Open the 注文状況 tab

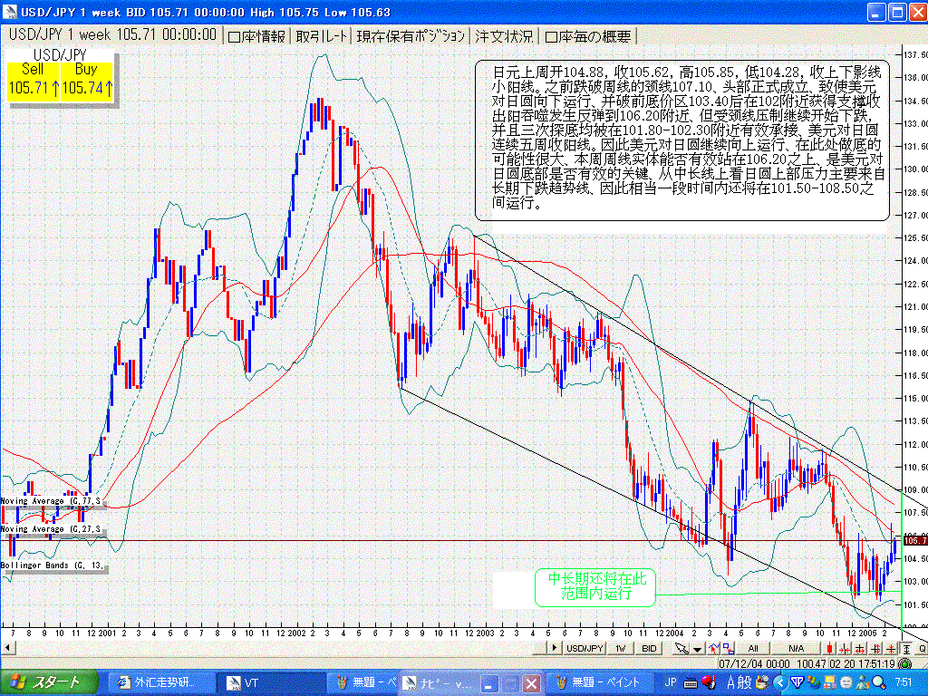point(504,36)
